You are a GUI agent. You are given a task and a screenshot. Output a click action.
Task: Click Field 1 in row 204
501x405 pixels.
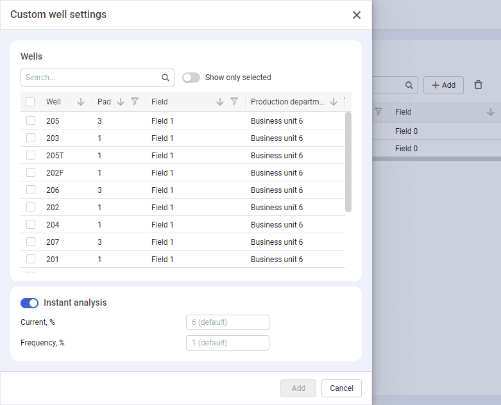pos(162,225)
